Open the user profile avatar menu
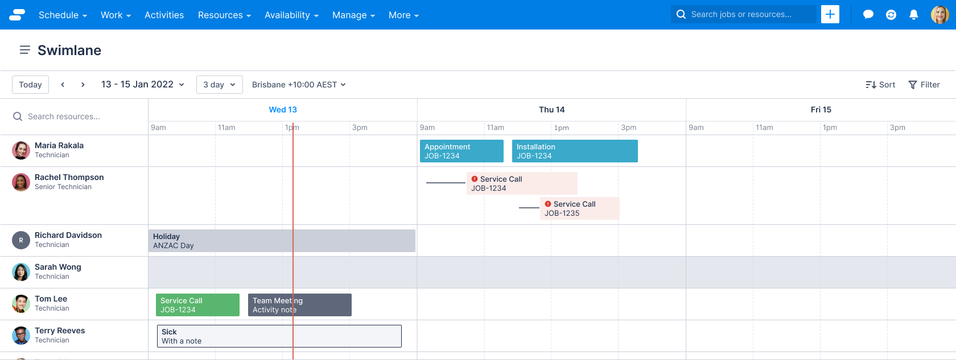This screenshot has height=360, width=956. click(939, 15)
